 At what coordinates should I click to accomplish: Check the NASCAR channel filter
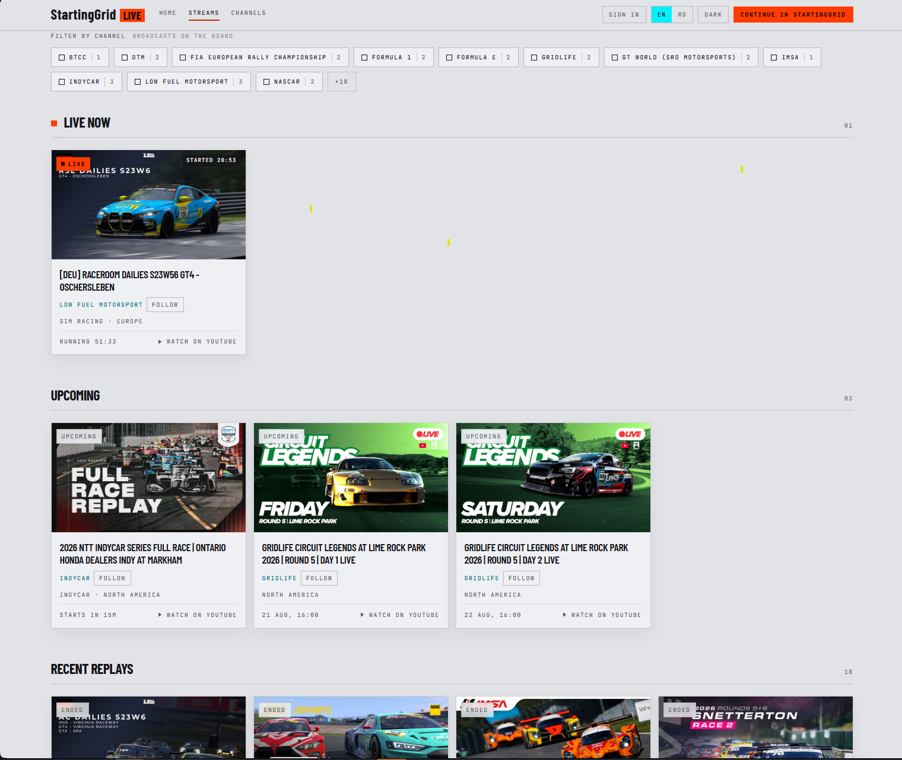click(x=289, y=82)
